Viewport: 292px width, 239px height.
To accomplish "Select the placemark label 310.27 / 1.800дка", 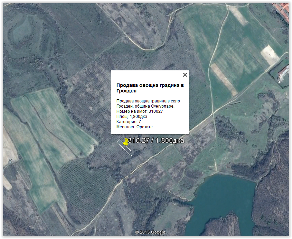I will click(156, 140).
